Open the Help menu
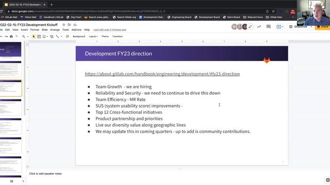Image resolution: width=330 pixels, height=185 pixels. [x=87, y=30]
